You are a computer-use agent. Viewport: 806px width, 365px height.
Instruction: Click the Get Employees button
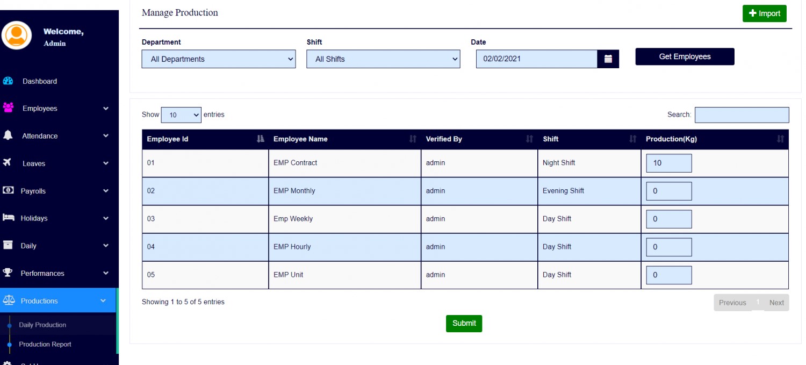point(685,56)
